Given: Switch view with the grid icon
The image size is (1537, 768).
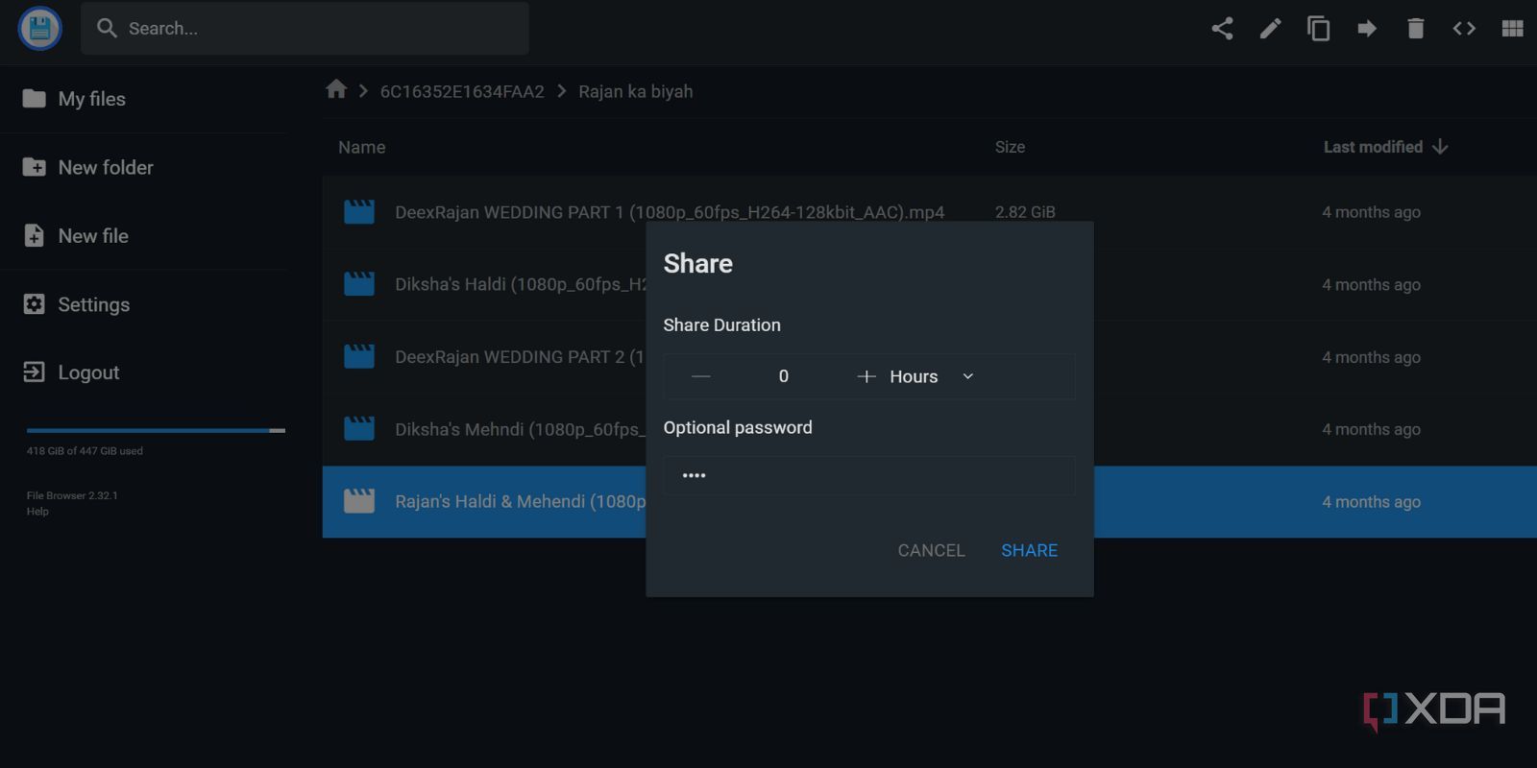Looking at the screenshot, I should (1512, 29).
